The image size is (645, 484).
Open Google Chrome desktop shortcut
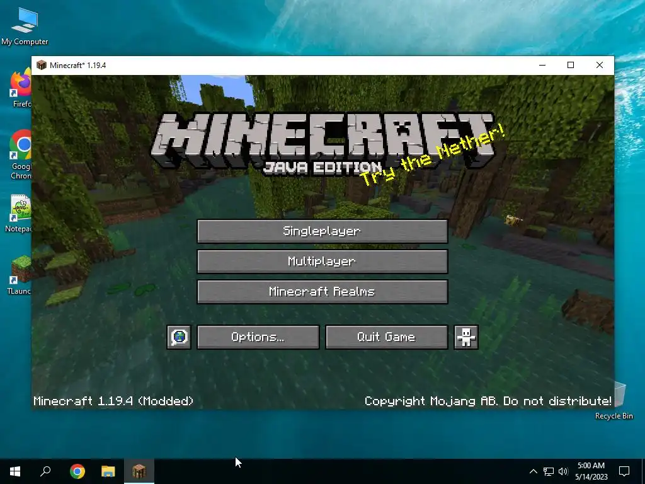tap(21, 154)
